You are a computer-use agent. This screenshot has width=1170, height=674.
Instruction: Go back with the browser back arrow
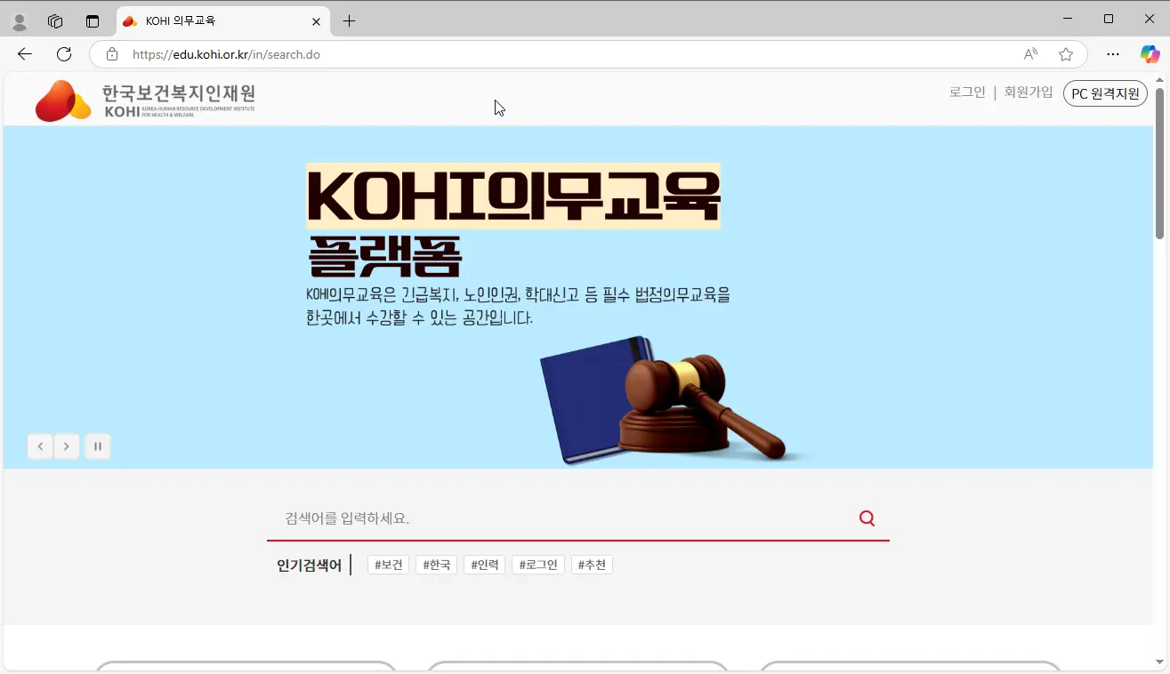[25, 54]
